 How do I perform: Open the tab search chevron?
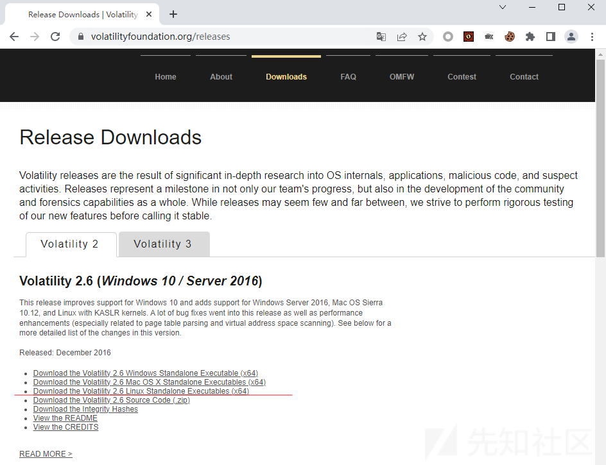(x=503, y=7)
